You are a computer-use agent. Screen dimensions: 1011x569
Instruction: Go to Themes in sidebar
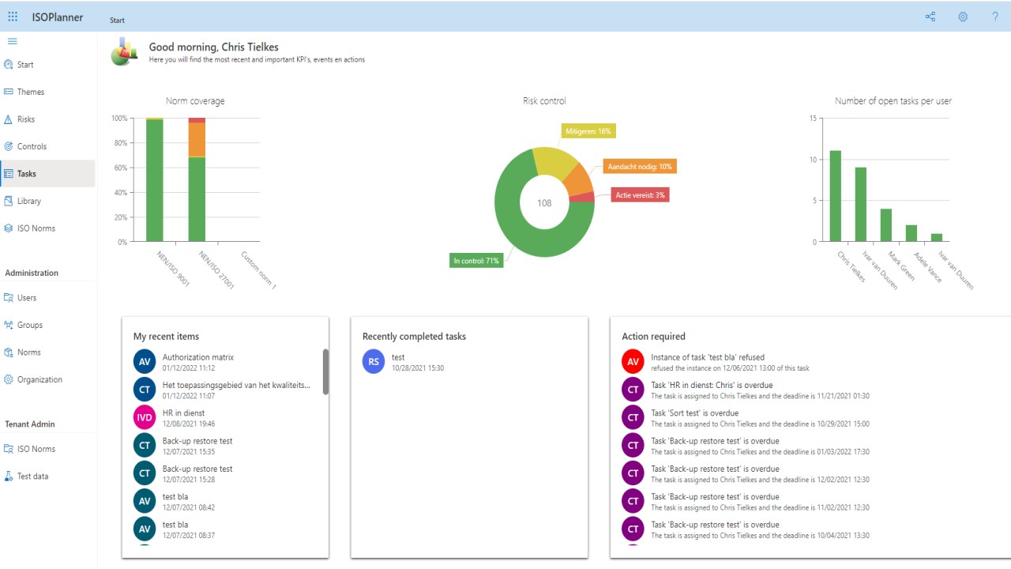click(x=47, y=92)
